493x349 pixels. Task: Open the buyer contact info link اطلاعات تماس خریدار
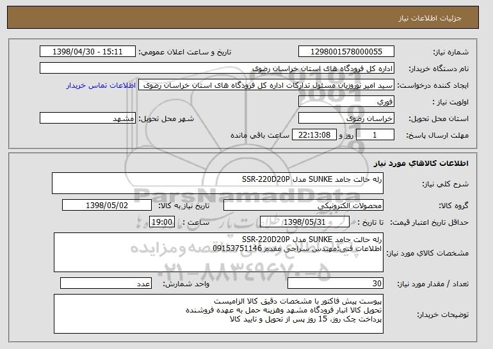pos(101,86)
